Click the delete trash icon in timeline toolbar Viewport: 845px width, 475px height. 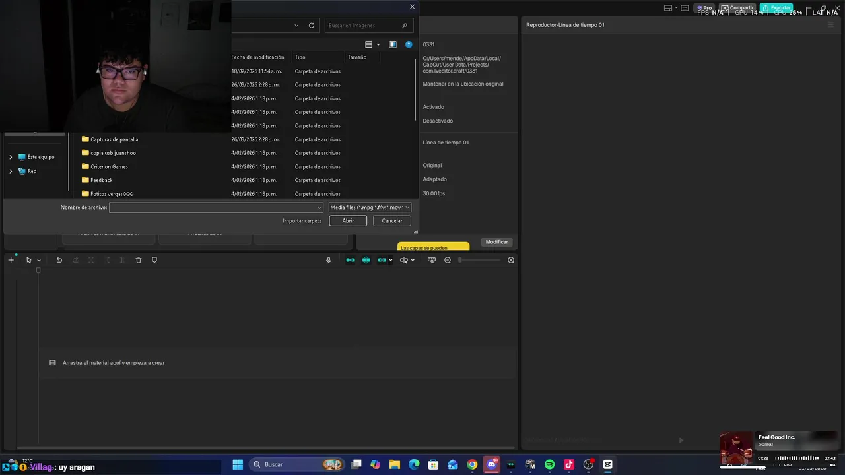point(139,260)
